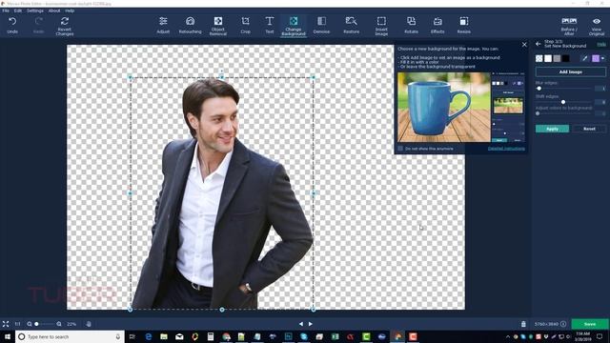The image size is (610, 343).
Task: Open the Restore tool
Action: 352,26
